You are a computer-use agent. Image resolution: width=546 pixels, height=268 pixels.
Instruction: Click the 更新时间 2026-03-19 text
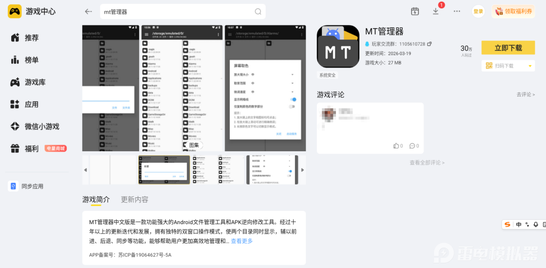click(x=388, y=53)
